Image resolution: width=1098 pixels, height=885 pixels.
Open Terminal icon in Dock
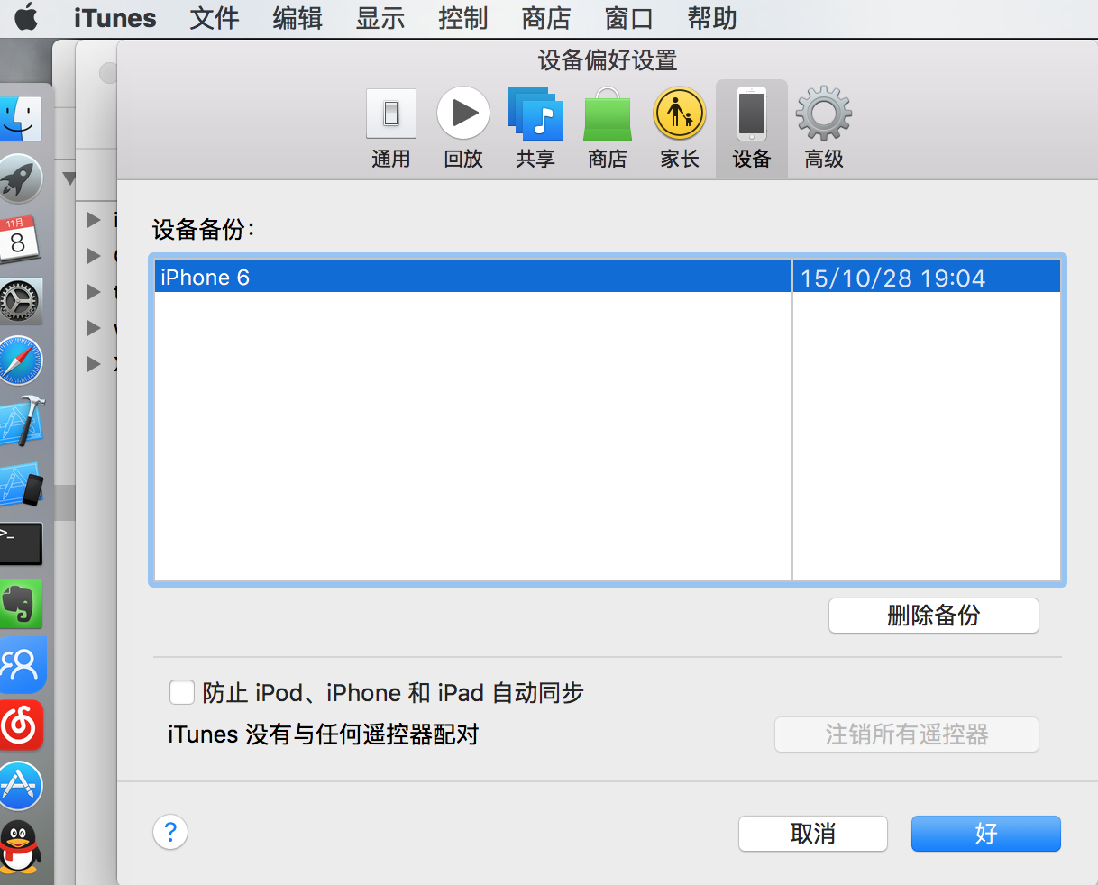pyautogui.click(x=21, y=543)
